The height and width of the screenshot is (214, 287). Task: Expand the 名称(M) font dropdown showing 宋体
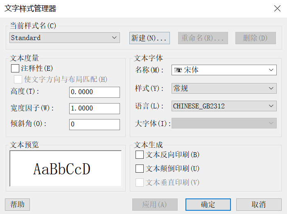point(224,70)
